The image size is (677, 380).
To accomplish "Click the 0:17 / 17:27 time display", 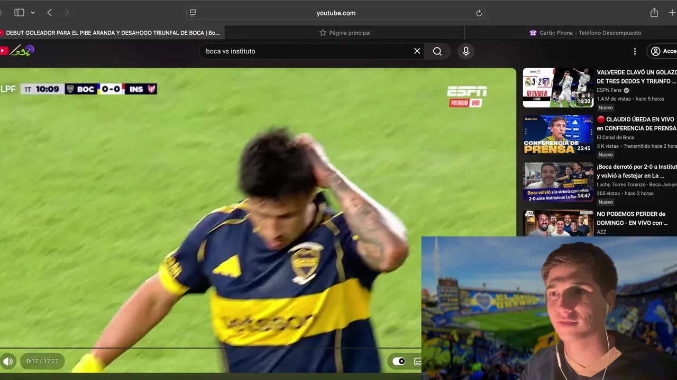I will tap(42, 362).
